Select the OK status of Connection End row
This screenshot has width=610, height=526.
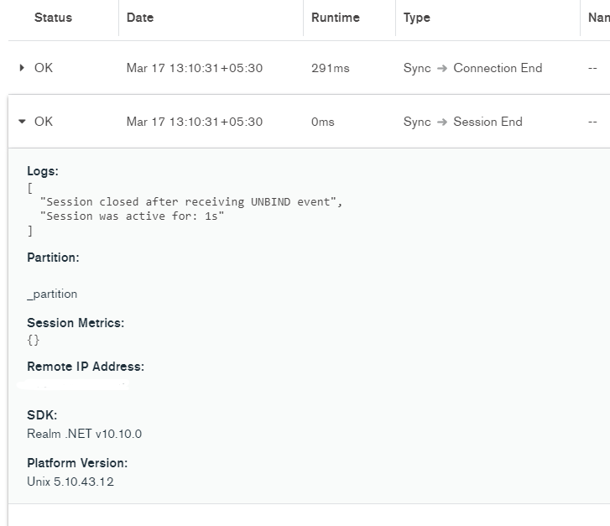44,68
